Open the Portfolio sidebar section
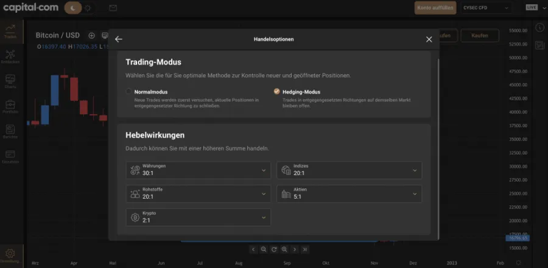The height and width of the screenshot is (268, 548). point(10,107)
